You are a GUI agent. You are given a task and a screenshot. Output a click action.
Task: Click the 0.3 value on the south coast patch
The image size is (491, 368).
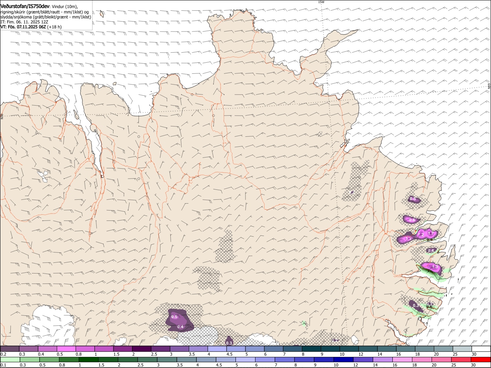point(229,343)
